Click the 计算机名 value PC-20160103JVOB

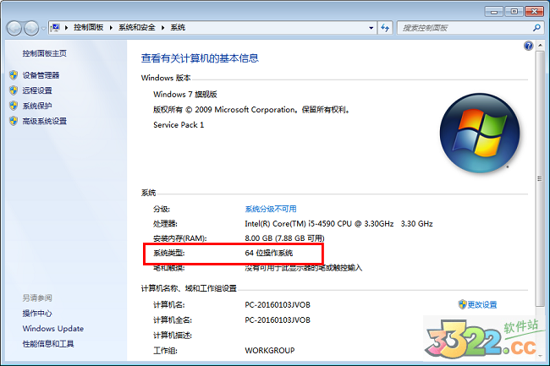(278, 304)
